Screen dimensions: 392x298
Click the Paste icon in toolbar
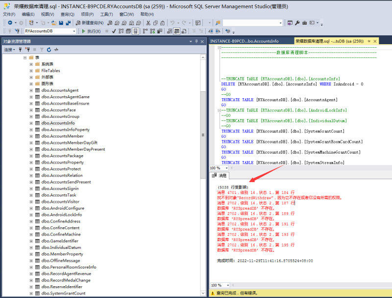tap(162, 23)
